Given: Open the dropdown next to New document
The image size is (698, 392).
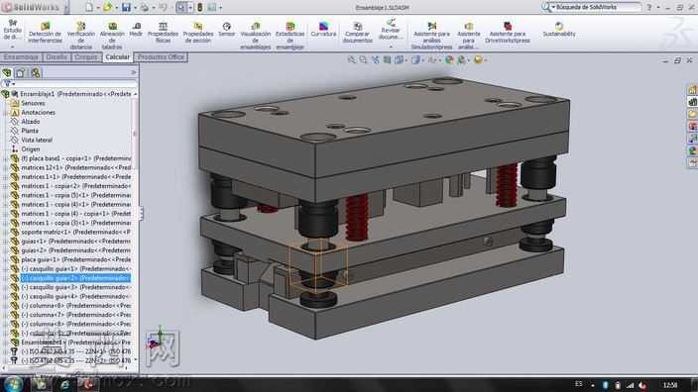Looking at the screenshot, I should tap(97, 8).
